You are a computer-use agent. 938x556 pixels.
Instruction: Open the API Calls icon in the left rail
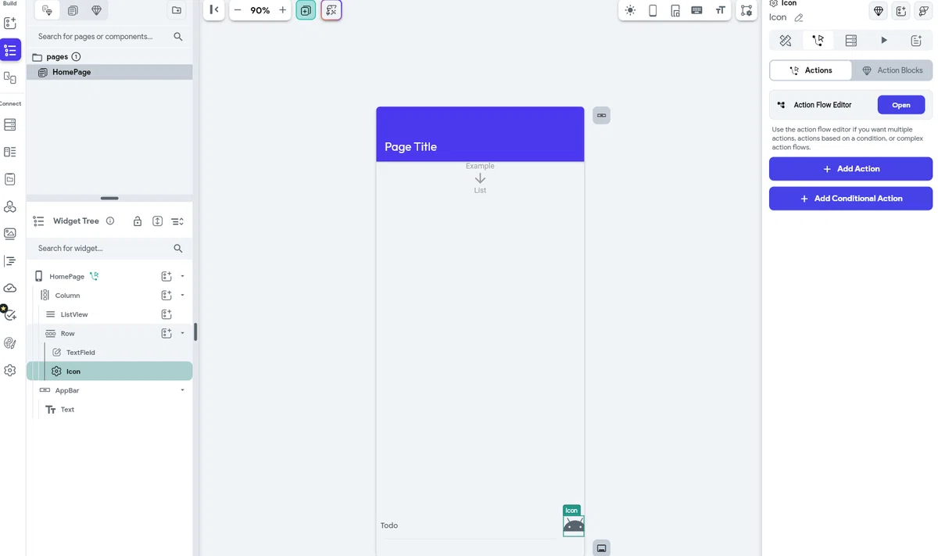pos(10,206)
